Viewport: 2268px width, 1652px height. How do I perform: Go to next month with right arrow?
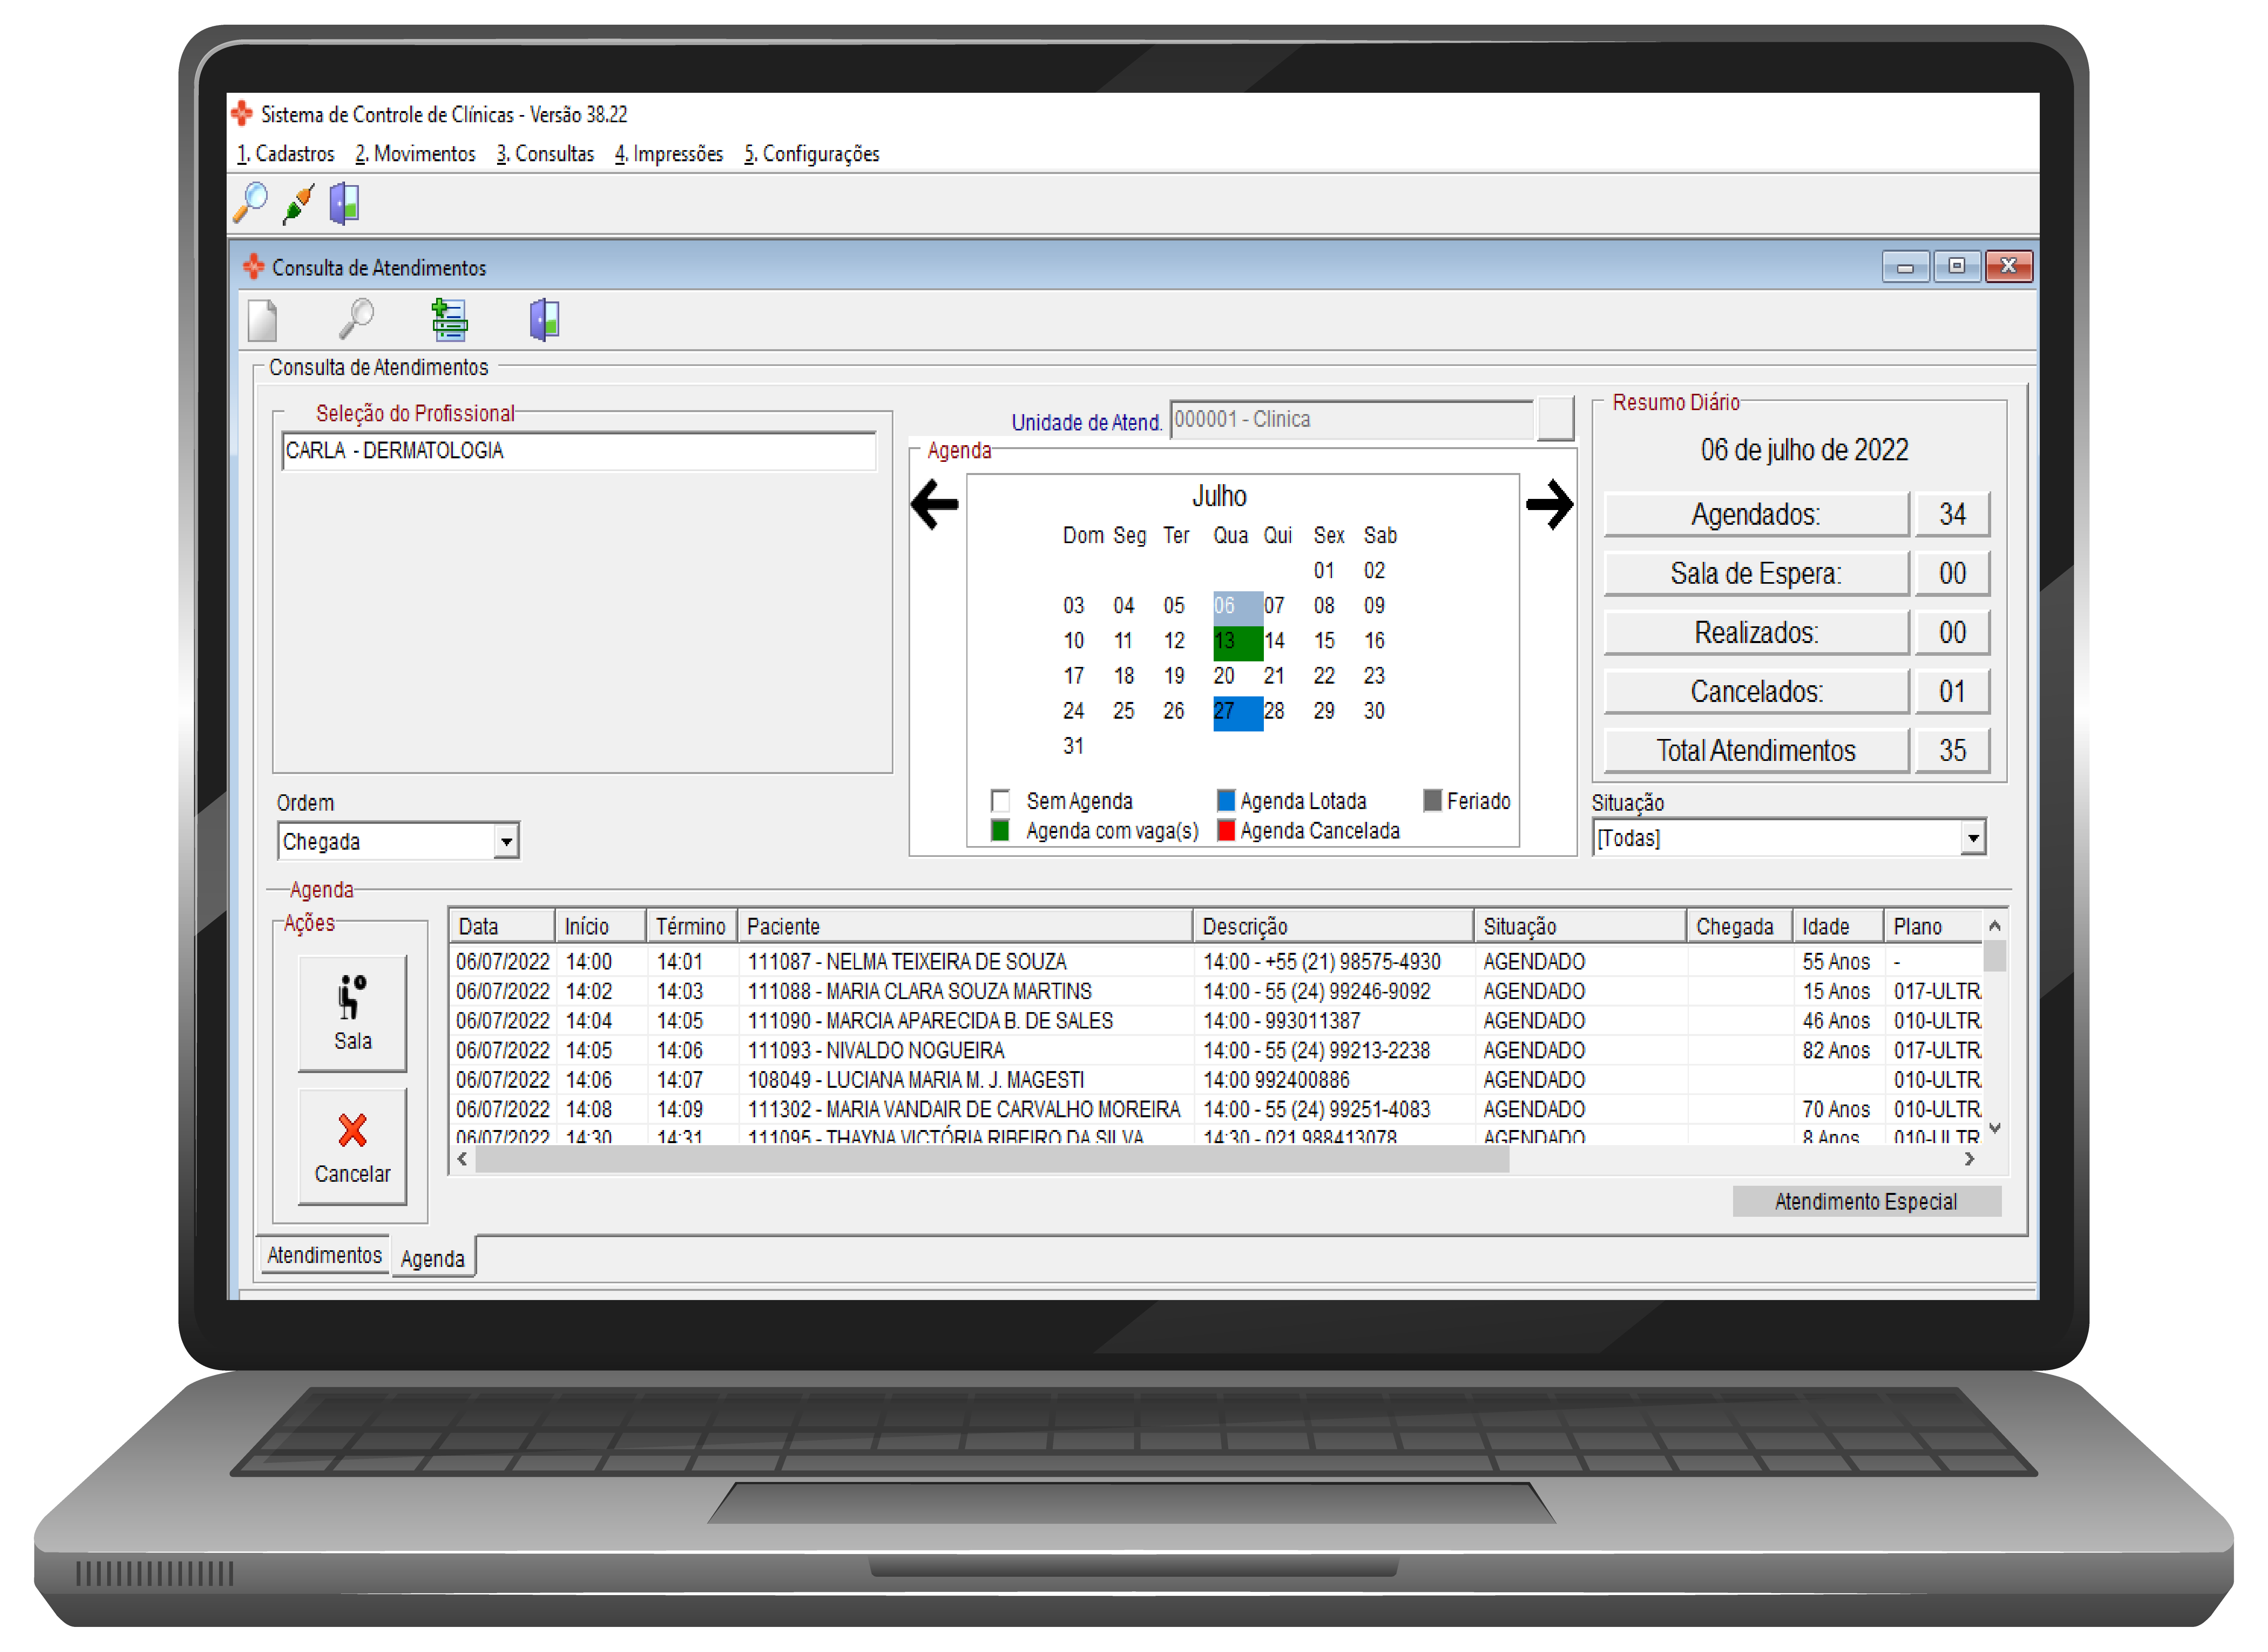click(x=1550, y=504)
